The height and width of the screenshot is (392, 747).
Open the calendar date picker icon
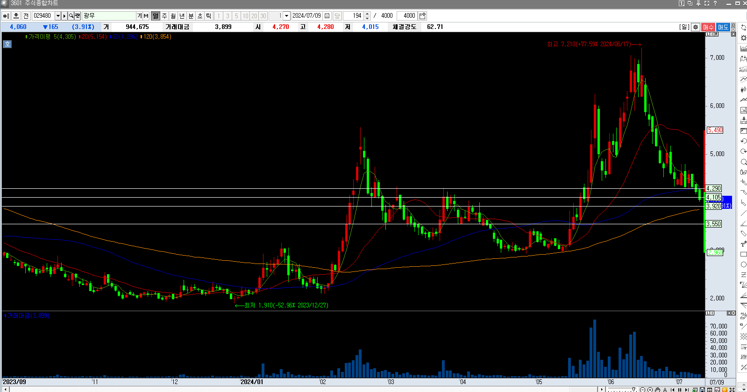pos(327,16)
